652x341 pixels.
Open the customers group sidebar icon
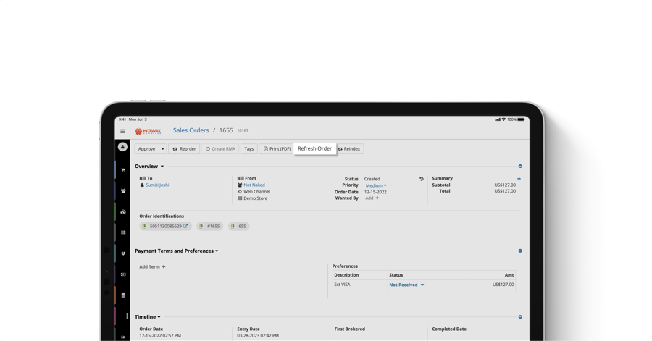pos(123,191)
